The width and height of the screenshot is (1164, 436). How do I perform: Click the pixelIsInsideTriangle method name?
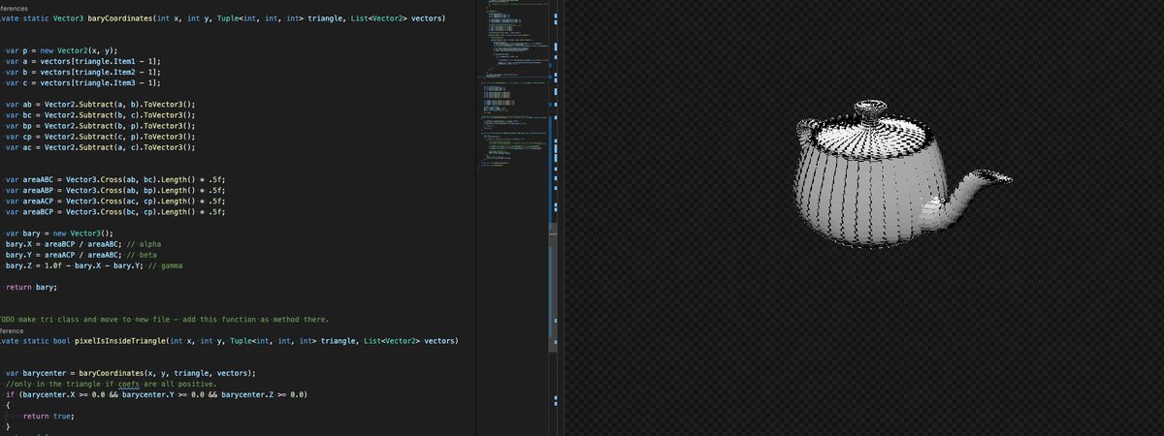click(120, 341)
